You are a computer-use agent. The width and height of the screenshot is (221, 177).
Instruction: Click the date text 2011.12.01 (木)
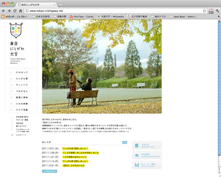(x=50, y=149)
